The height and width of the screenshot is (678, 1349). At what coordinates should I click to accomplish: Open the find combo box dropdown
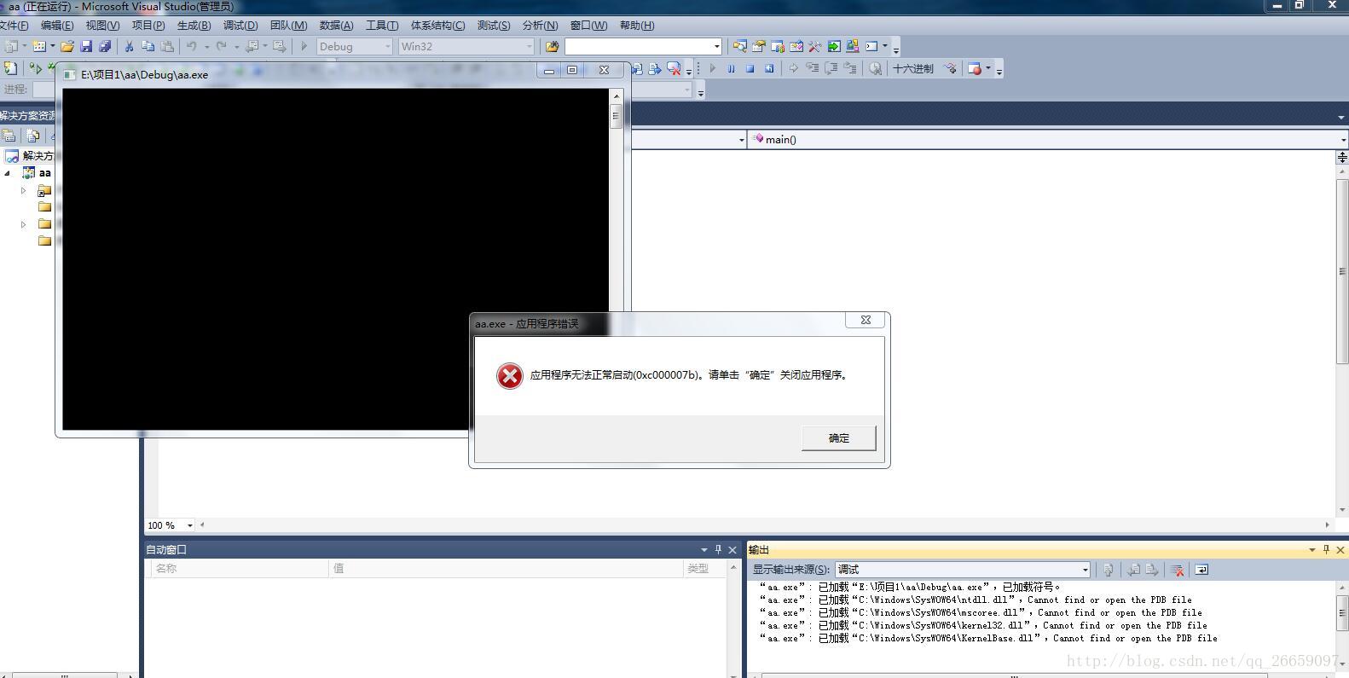click(x=716, y=46)
